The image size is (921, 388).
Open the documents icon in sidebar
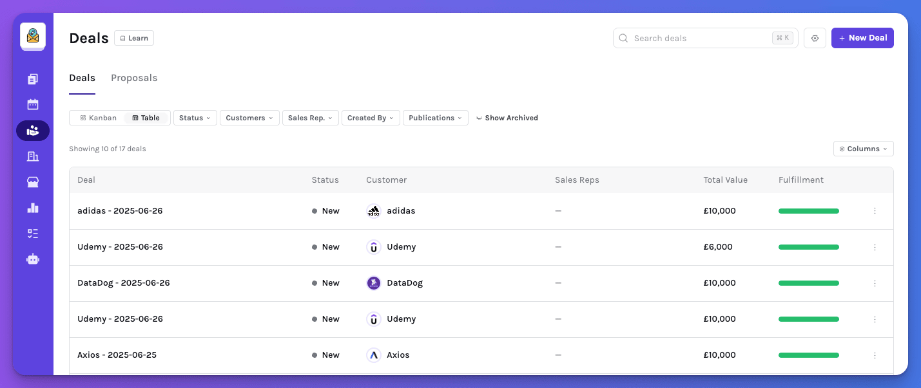(x=33, y=79)
